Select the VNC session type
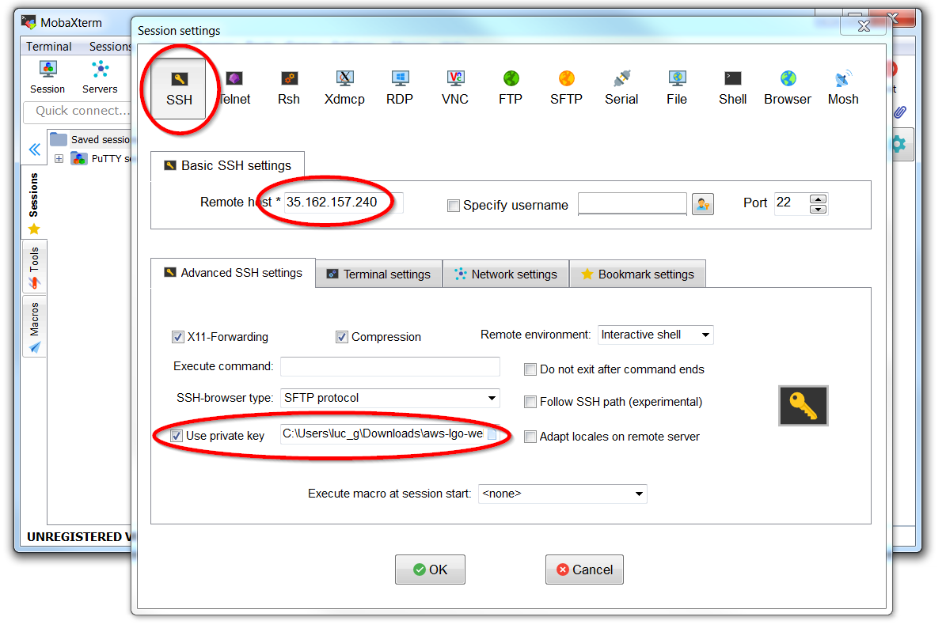Viewport: 946px width, 632px height. 455,85
